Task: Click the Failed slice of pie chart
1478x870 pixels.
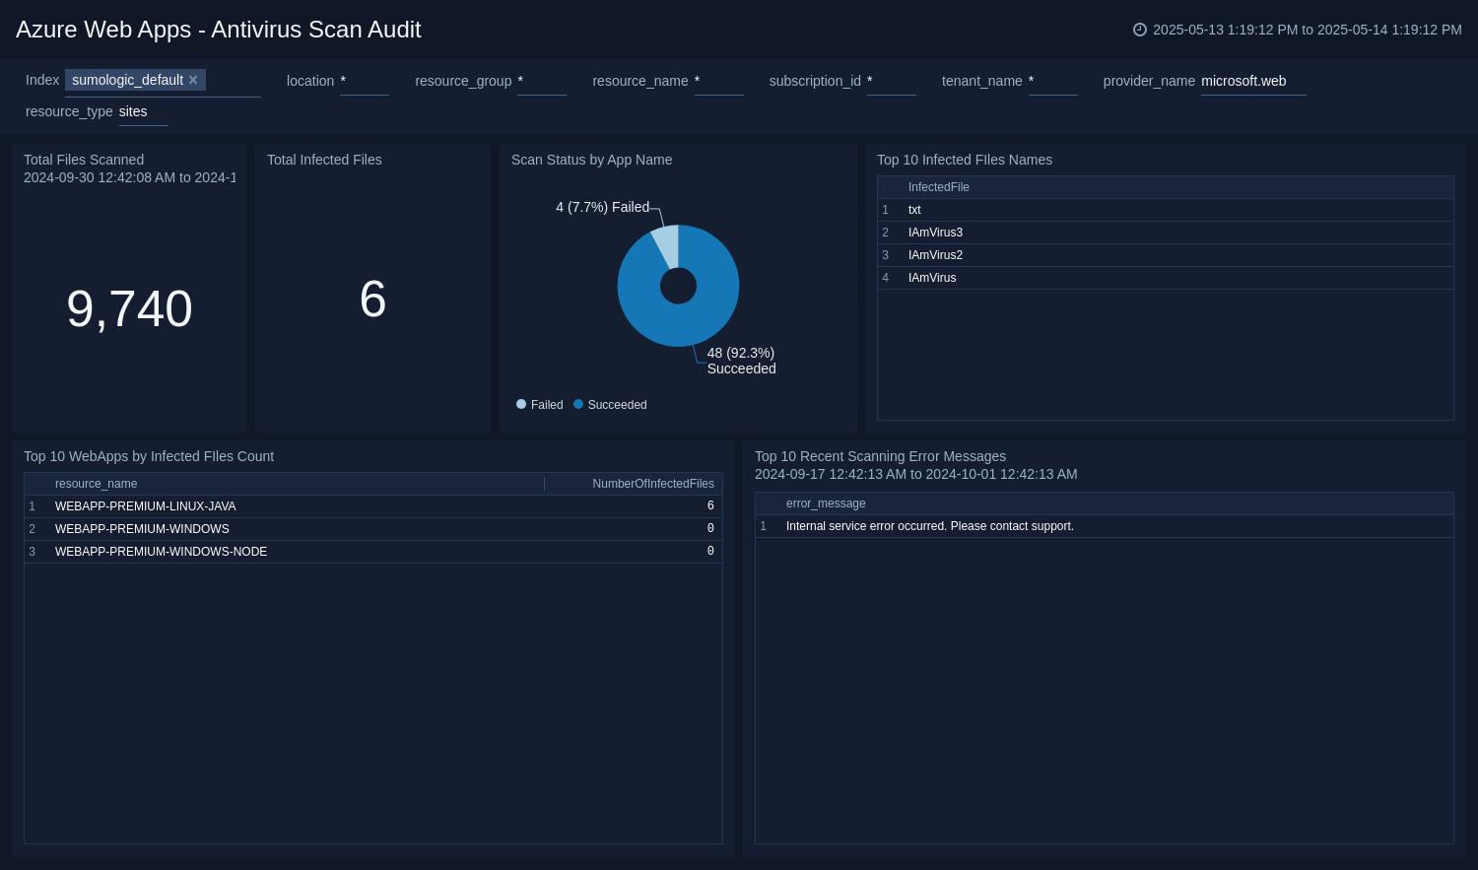Action: tap(667, 244)
